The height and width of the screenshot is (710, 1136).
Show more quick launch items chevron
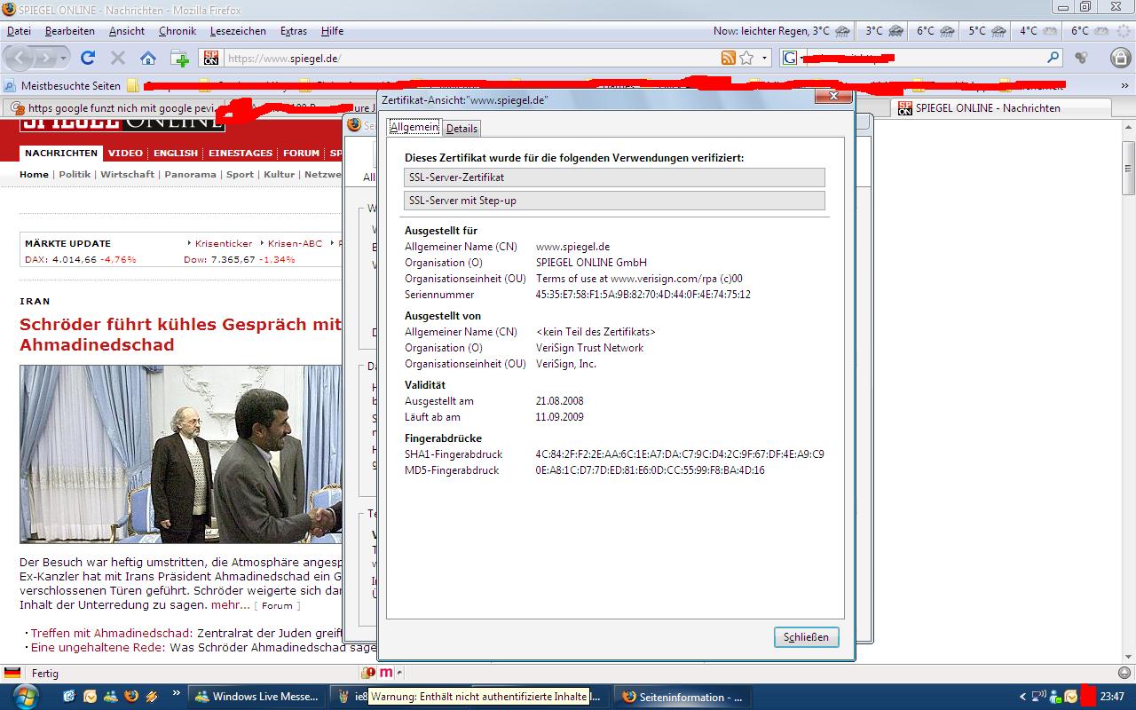pos(177,692)
